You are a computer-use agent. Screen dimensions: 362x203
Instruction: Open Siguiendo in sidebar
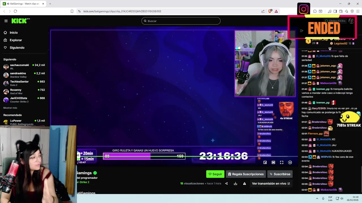pyautogui.click(x=17, y=48)
